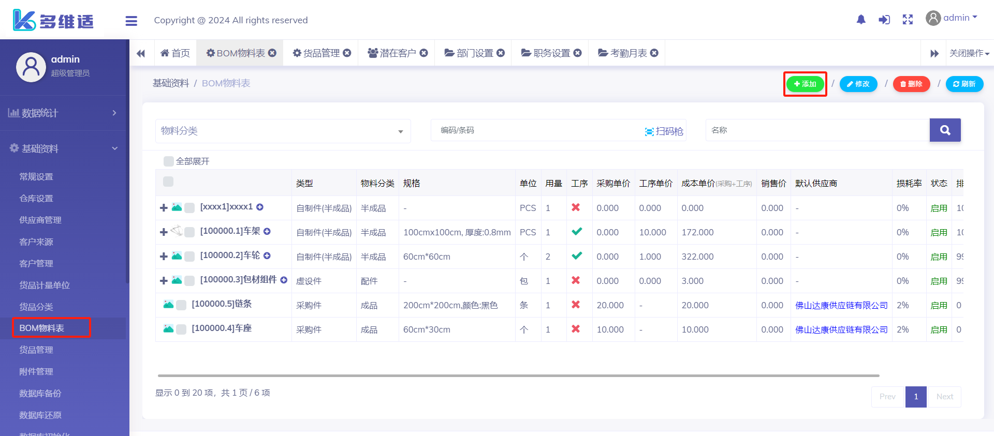Click the horizontal table scrollbar
The height and width of the screenshot is (436, 994).
(x=518, y=375)
